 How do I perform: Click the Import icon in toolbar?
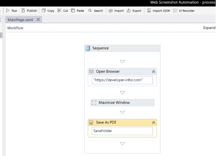[111, 11]
